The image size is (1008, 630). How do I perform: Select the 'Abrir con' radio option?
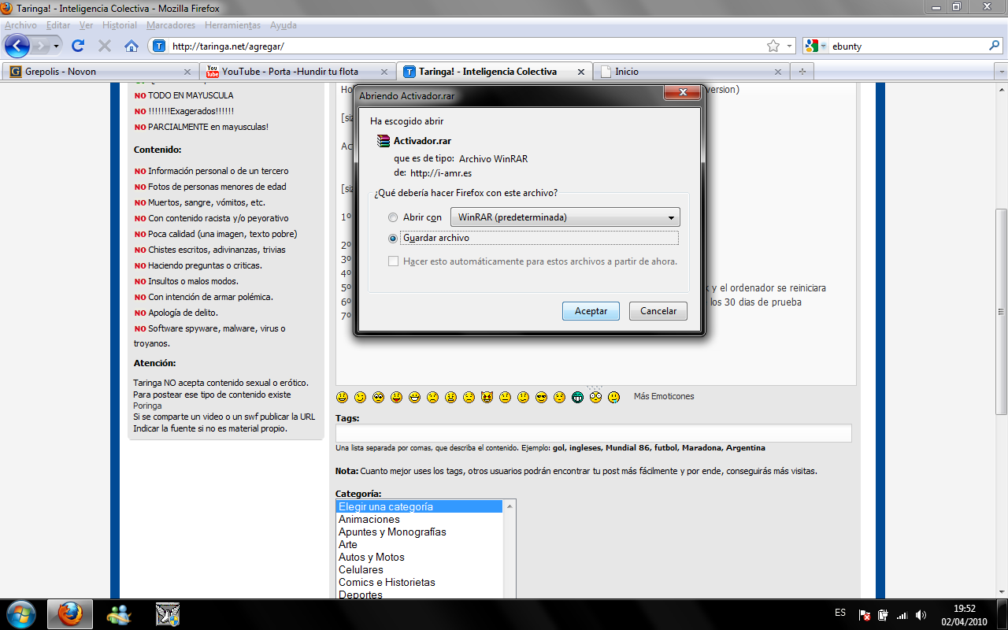(393, 217)
